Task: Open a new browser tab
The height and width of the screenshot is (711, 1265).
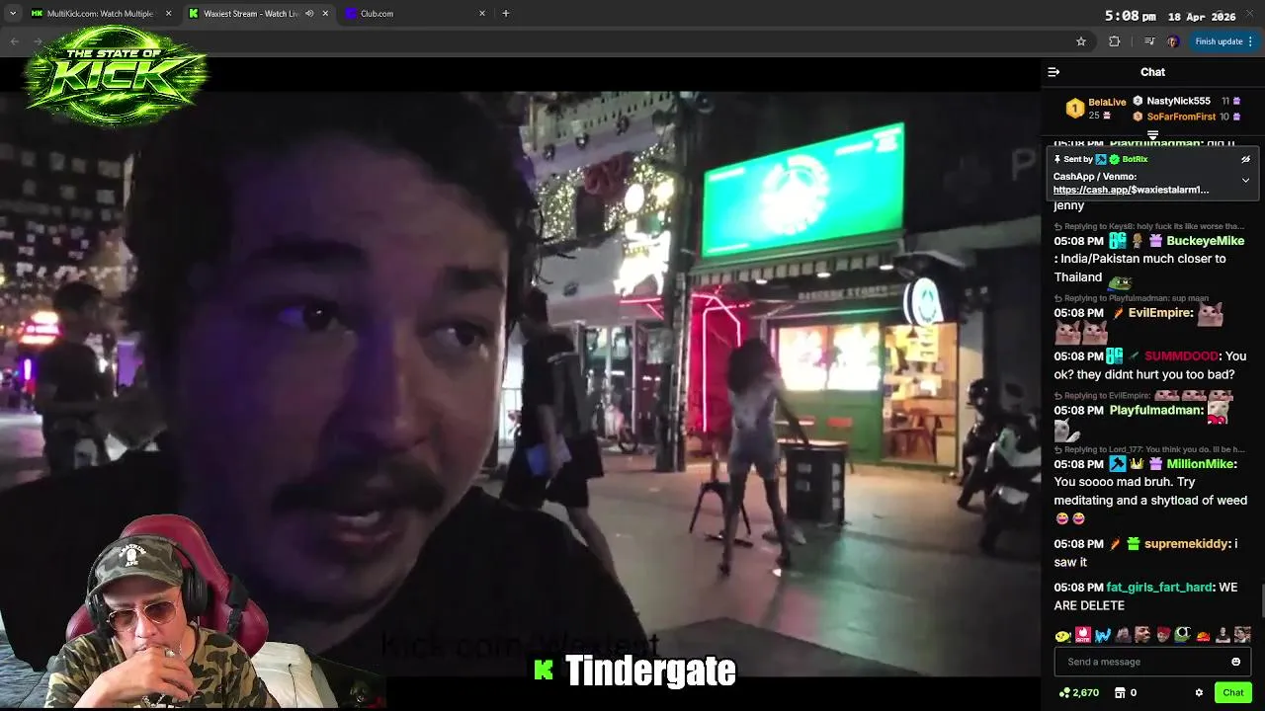Action: 506,14
